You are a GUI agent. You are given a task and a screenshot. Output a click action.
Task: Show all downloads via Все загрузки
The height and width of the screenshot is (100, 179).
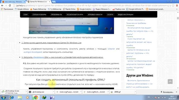click(x=167, y=92)
